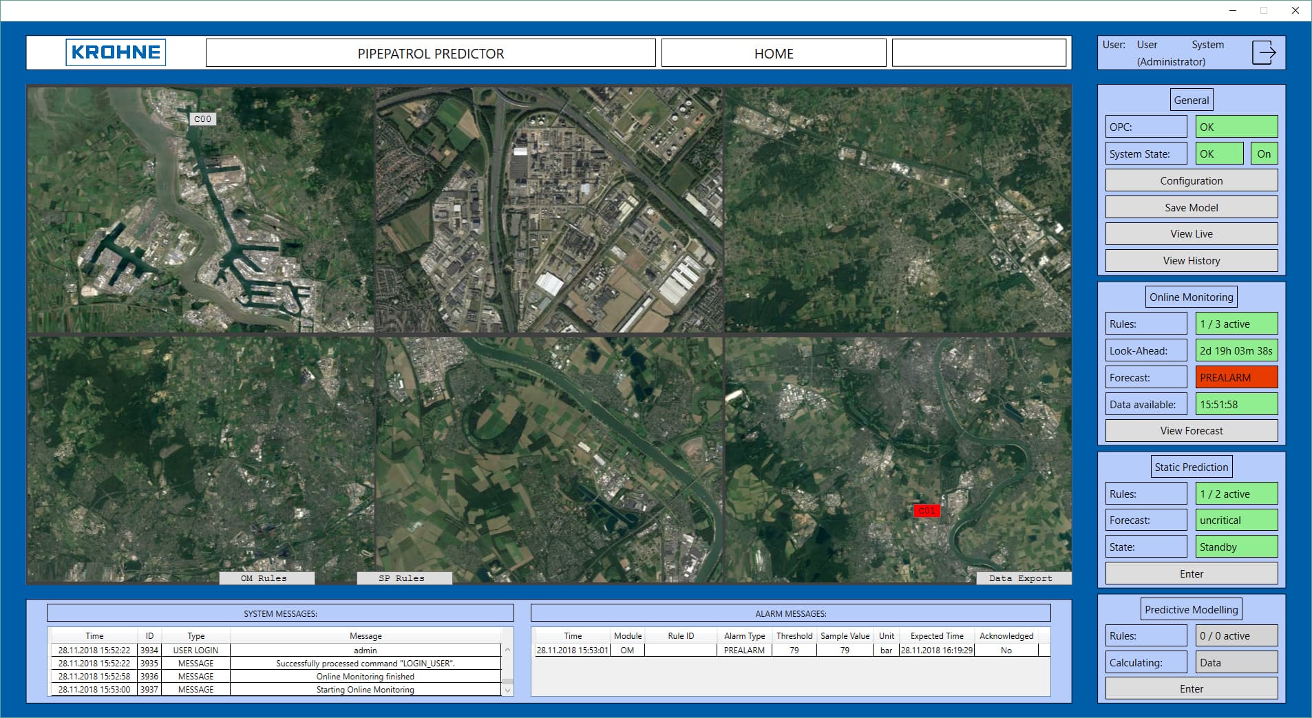The height and width of the screenshot is (718, 1312).
Task: Open the OM Rules tab
Action: (266, 578)
